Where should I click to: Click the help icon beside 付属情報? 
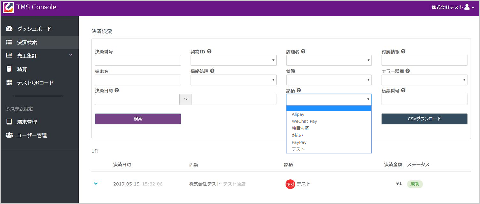tap(403, 51)
